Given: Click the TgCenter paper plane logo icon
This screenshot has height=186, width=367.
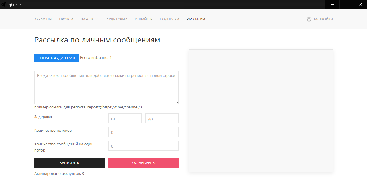Looking at the screenshot, I should tap(3, 5).
